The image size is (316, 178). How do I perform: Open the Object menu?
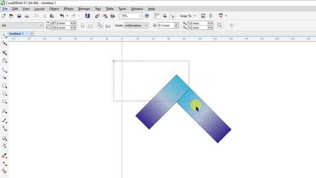click(54, 9)
